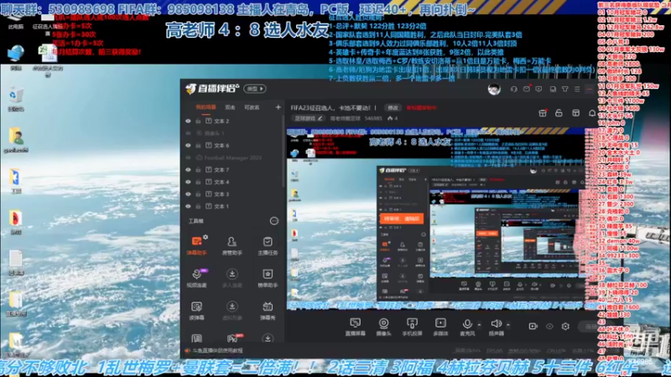Image resolution: width=671 pixels, height=377 pixels.
Task: Open the 读弹幕 tool
Action: click(196, 310)
